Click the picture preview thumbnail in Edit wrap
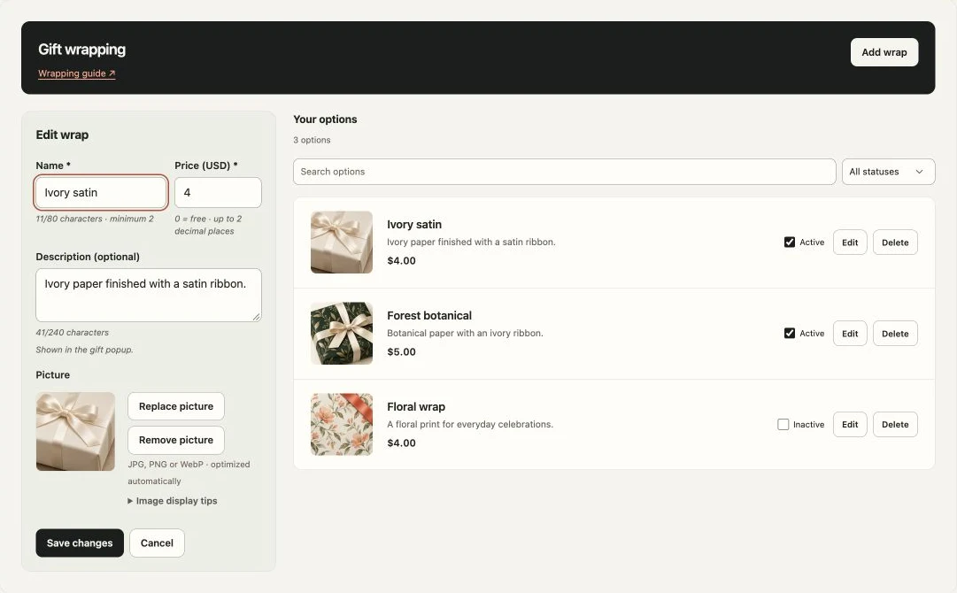 (75, 431)
